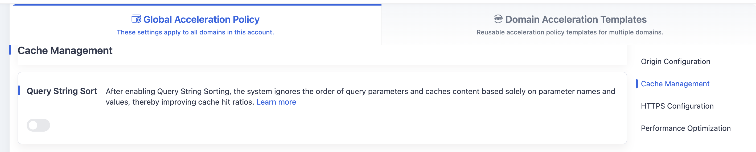756x152 pixels.
Task: Click the blue marker beside Query String Sort
Action: click(19, 91)
